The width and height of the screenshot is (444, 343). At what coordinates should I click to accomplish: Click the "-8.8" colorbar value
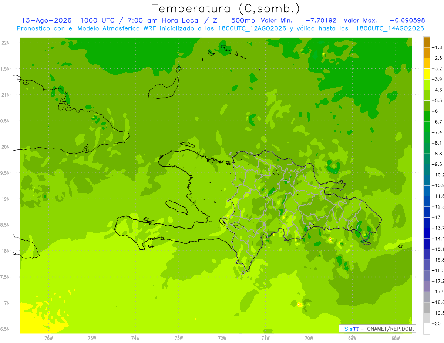437,154
